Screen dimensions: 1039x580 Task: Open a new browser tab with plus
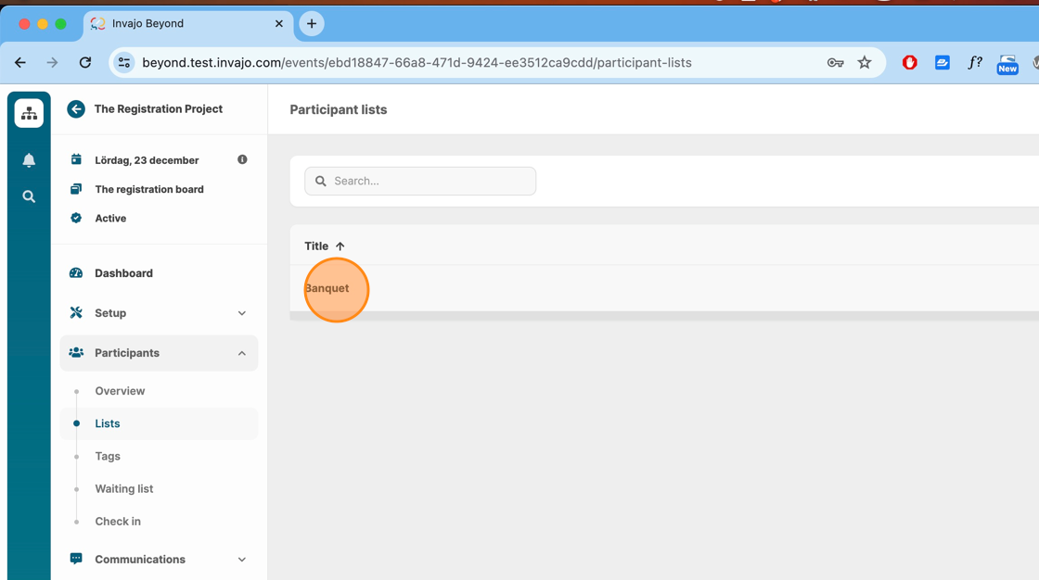(312, 23)
